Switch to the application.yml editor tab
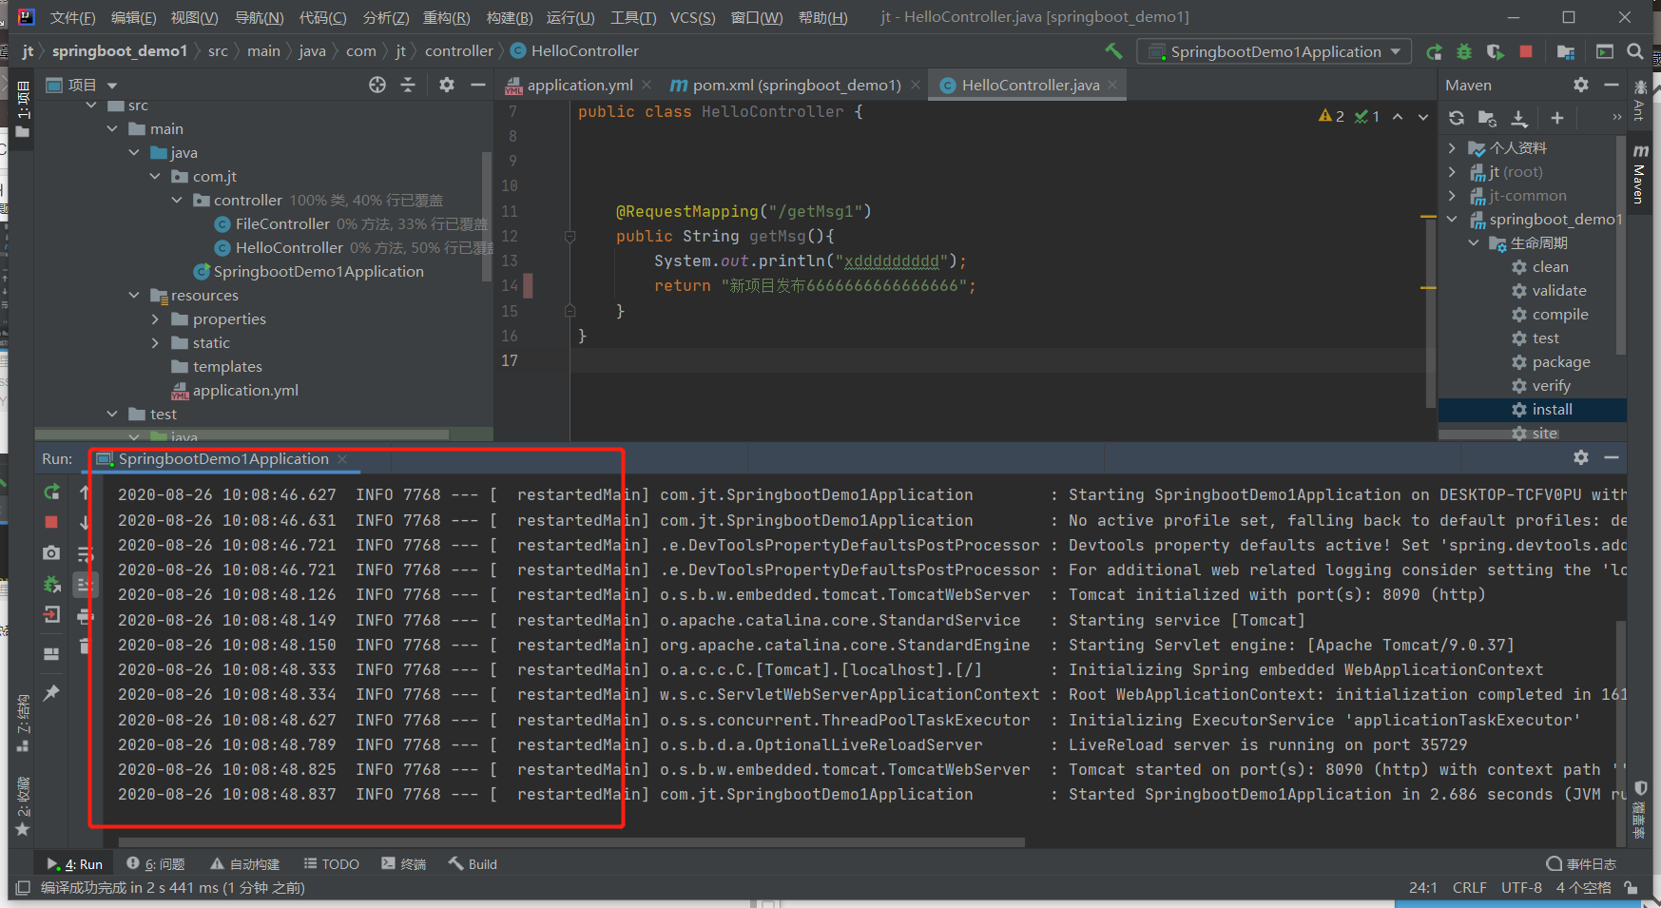The image size is (1661, 908). click(x=580, y=85)
